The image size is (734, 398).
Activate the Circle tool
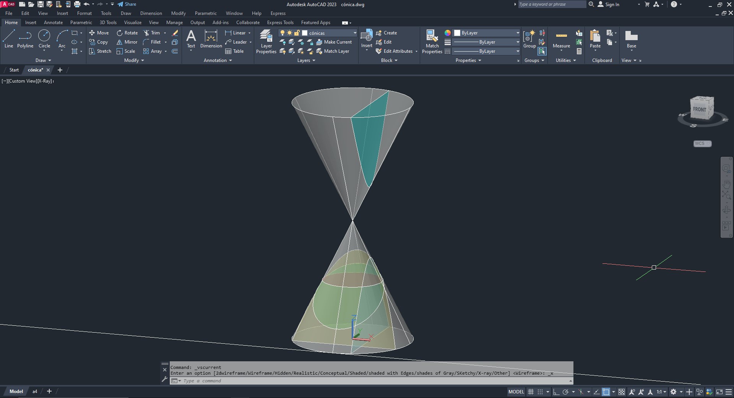coord(44,39)
